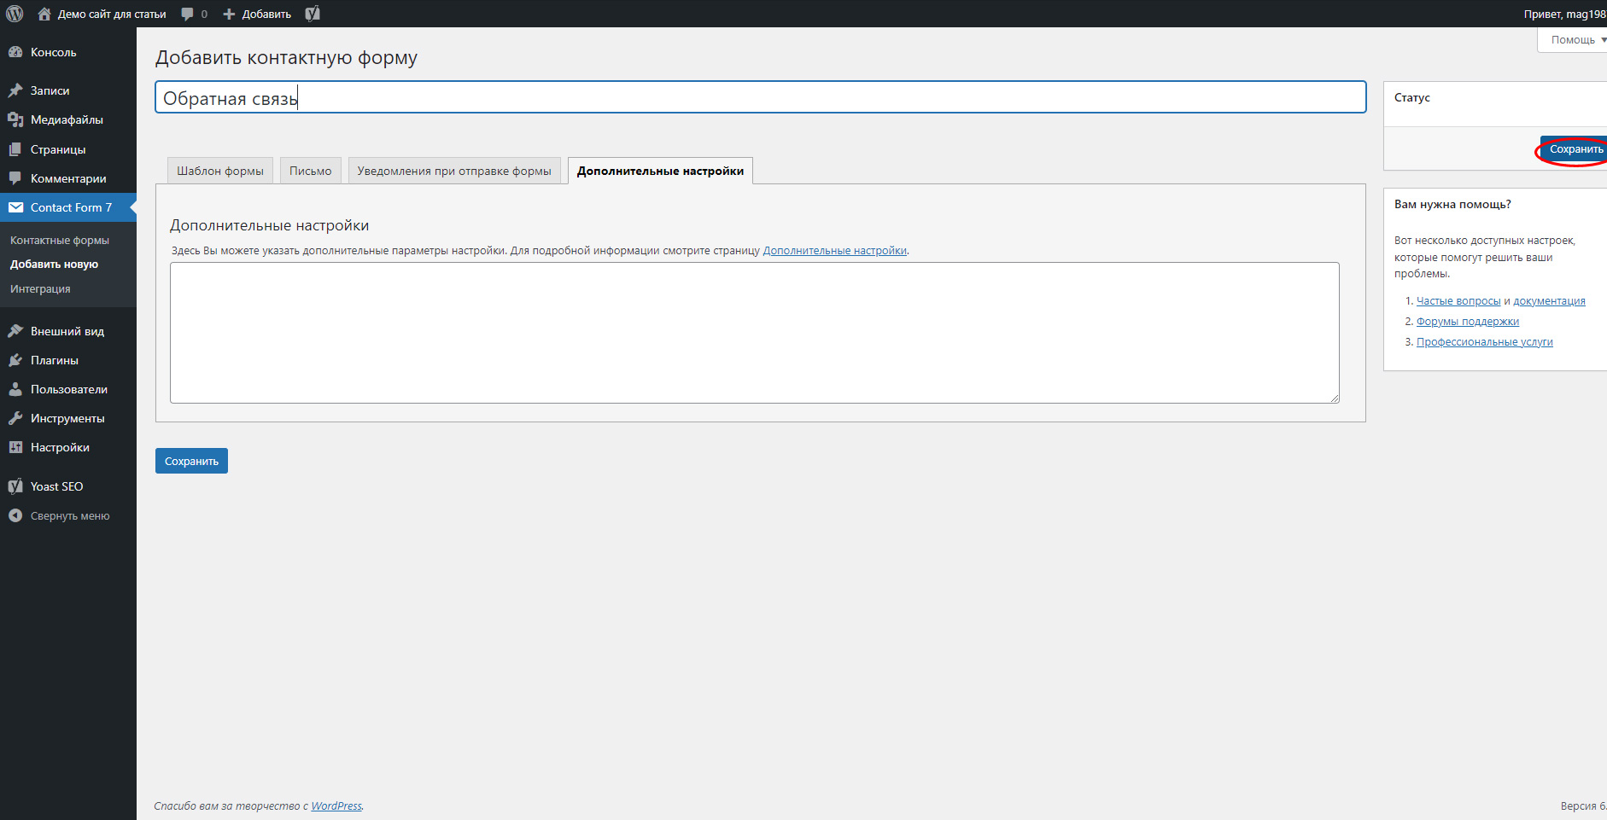Collapse the sidebar menu
This screenshot has height=820, width=1607.
[60, 515]
